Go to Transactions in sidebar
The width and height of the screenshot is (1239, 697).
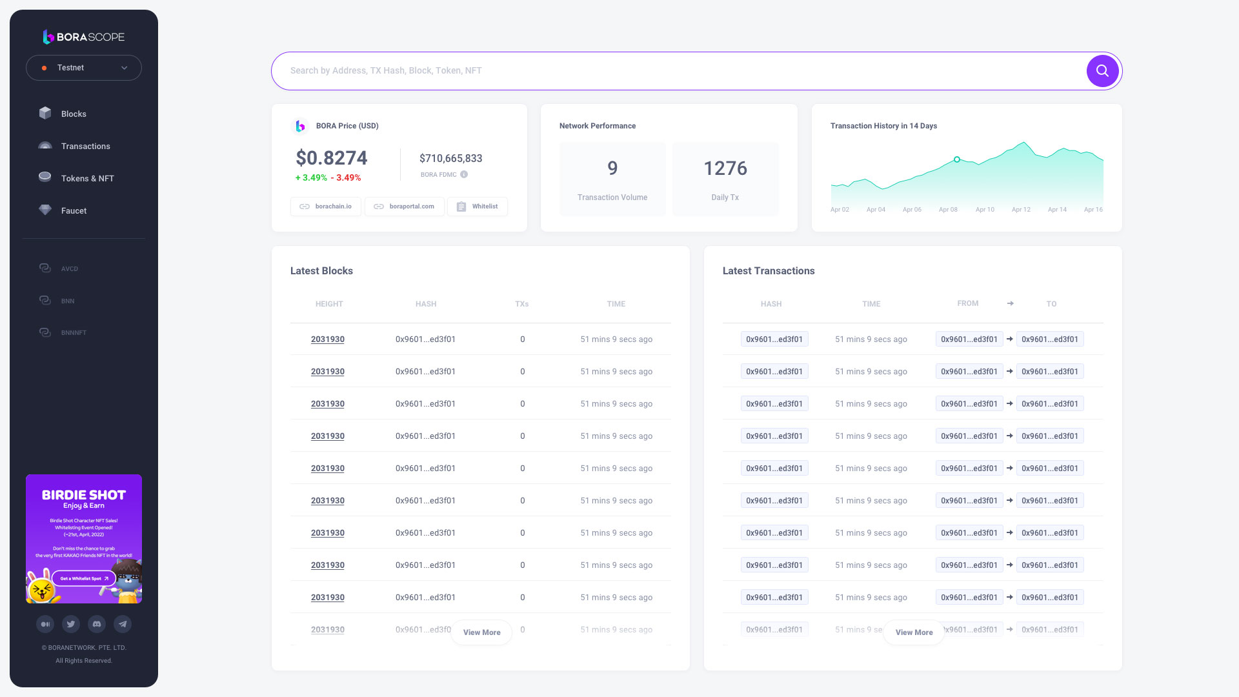tap(85, 146)
